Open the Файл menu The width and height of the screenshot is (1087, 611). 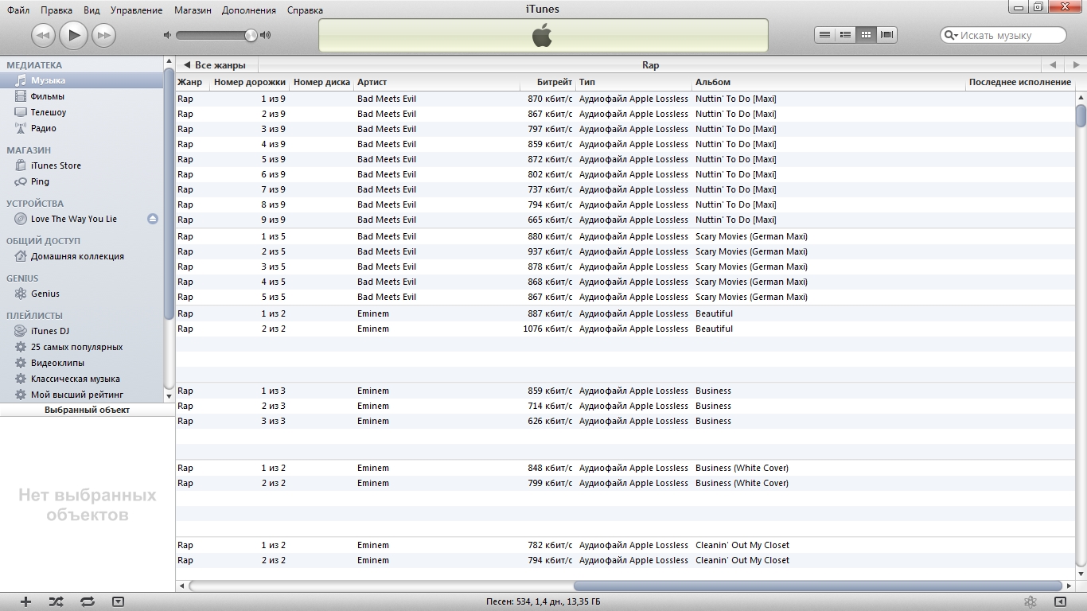coord(18,10)
